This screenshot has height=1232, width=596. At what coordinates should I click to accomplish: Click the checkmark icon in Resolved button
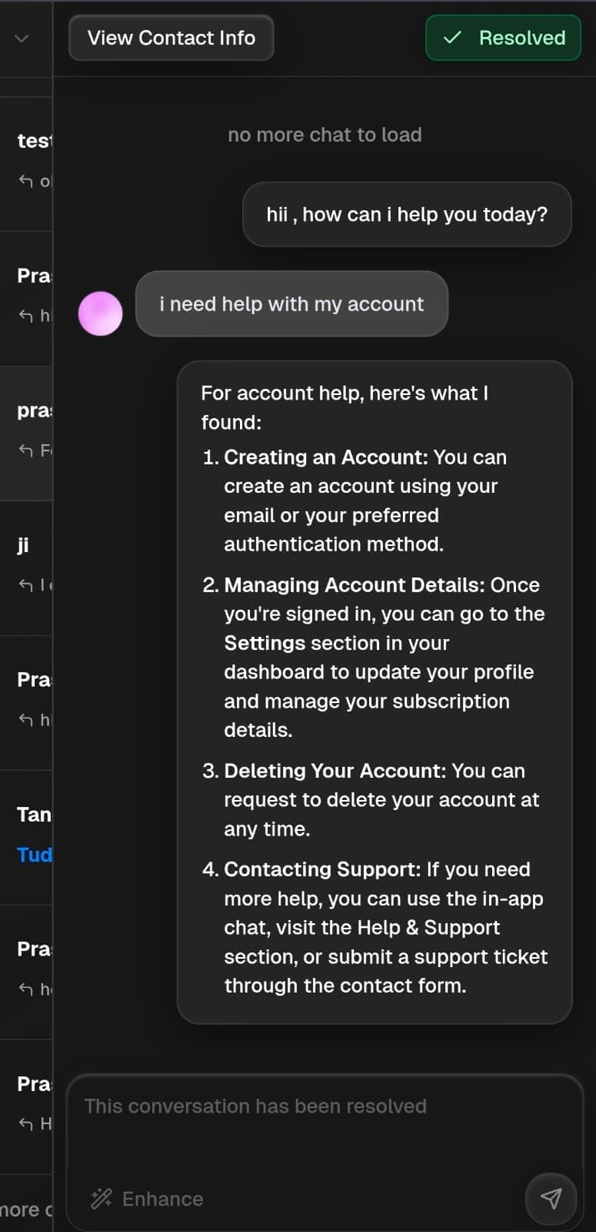(453, 38)
